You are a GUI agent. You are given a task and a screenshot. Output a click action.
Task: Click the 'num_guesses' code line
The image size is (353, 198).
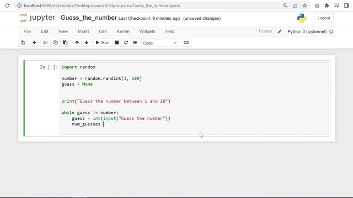pyautogui.click(x=86, y=124)
